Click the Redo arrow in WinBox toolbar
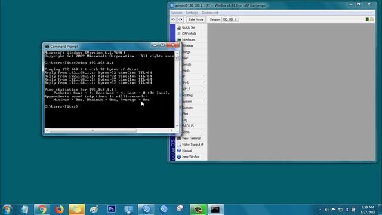Screen dimensions: 382x215 [180, 20]
